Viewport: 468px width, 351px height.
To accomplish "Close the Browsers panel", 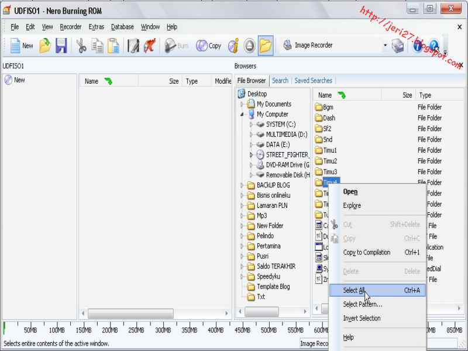I will [x=461, y=65].
